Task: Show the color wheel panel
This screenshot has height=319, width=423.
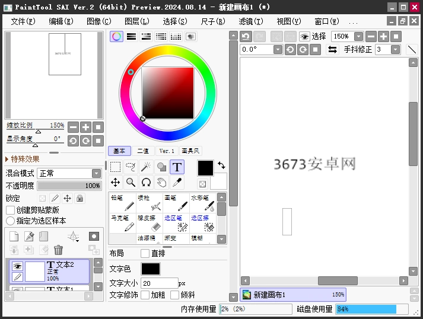Action: 116,36
